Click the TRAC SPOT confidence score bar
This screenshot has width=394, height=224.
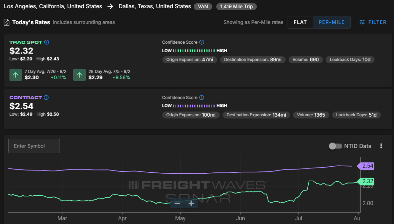[x=194, y=51]
